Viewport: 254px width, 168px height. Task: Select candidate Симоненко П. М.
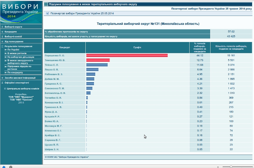click(55, 88)
